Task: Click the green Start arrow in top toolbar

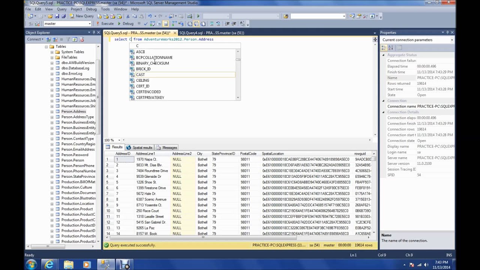Action: pos(198,16)
